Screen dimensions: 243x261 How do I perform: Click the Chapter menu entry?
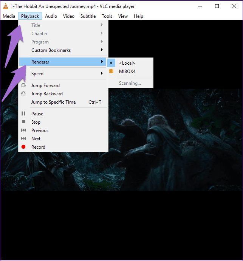point(63,33)
